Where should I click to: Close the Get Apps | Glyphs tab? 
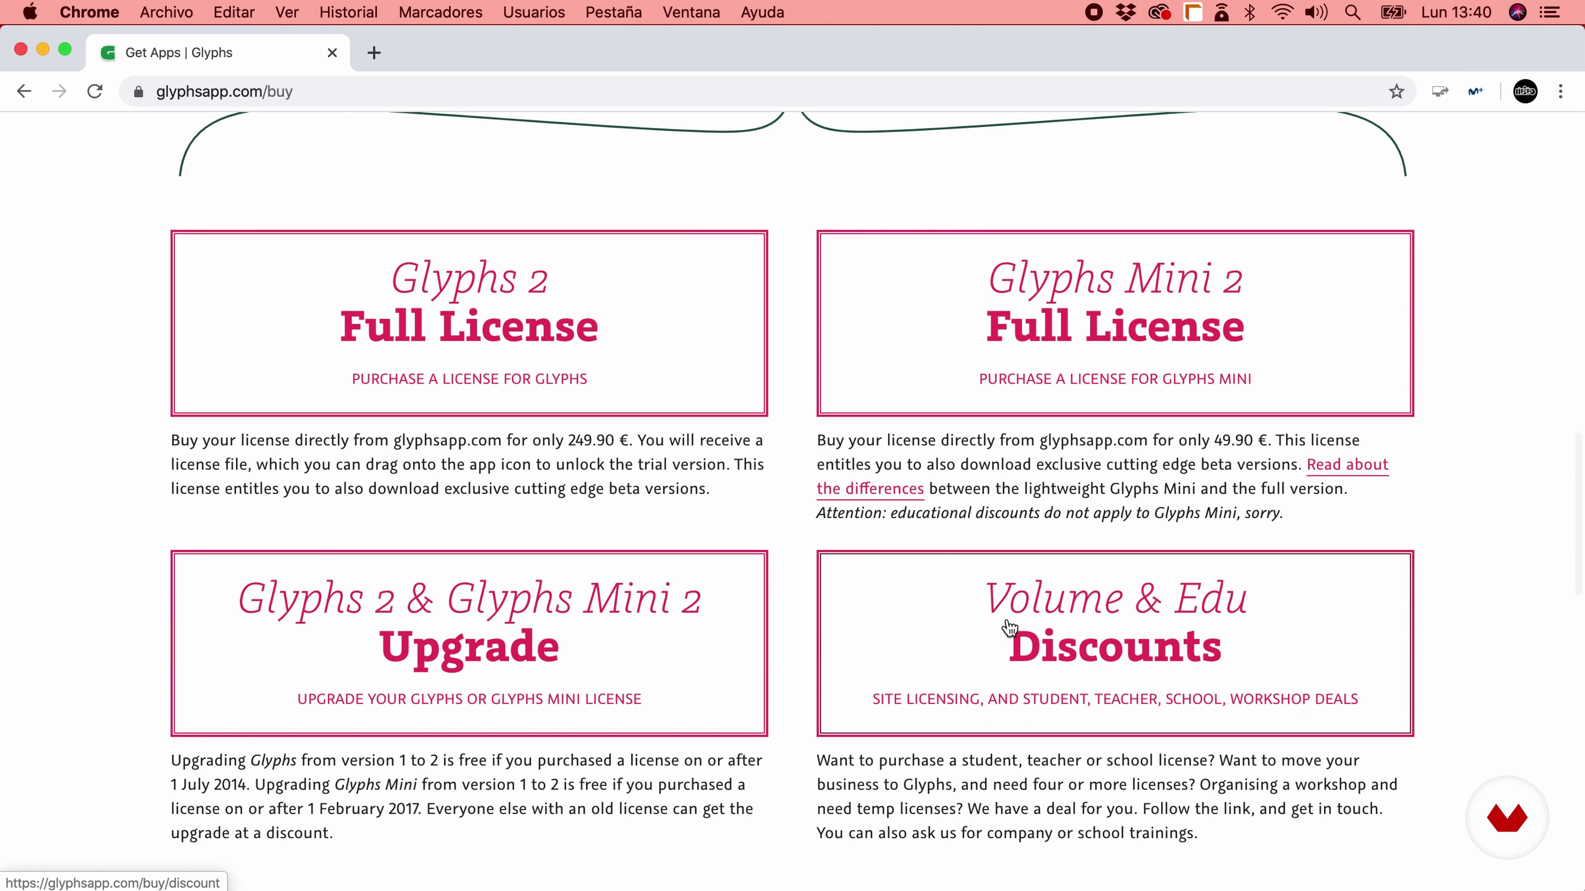(332, 53)
